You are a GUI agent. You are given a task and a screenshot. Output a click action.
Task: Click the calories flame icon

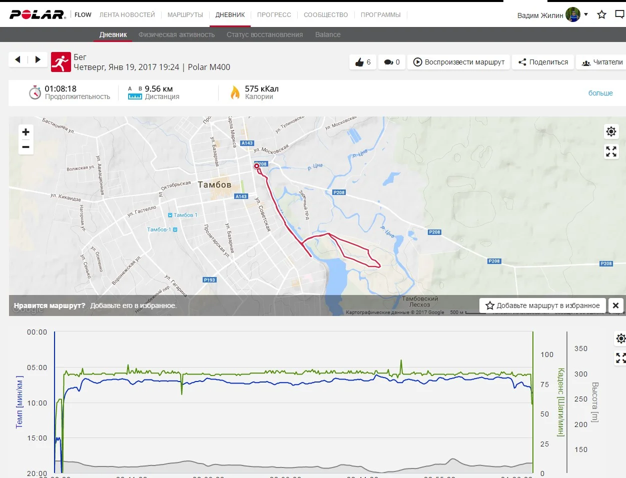pos(235,92)
